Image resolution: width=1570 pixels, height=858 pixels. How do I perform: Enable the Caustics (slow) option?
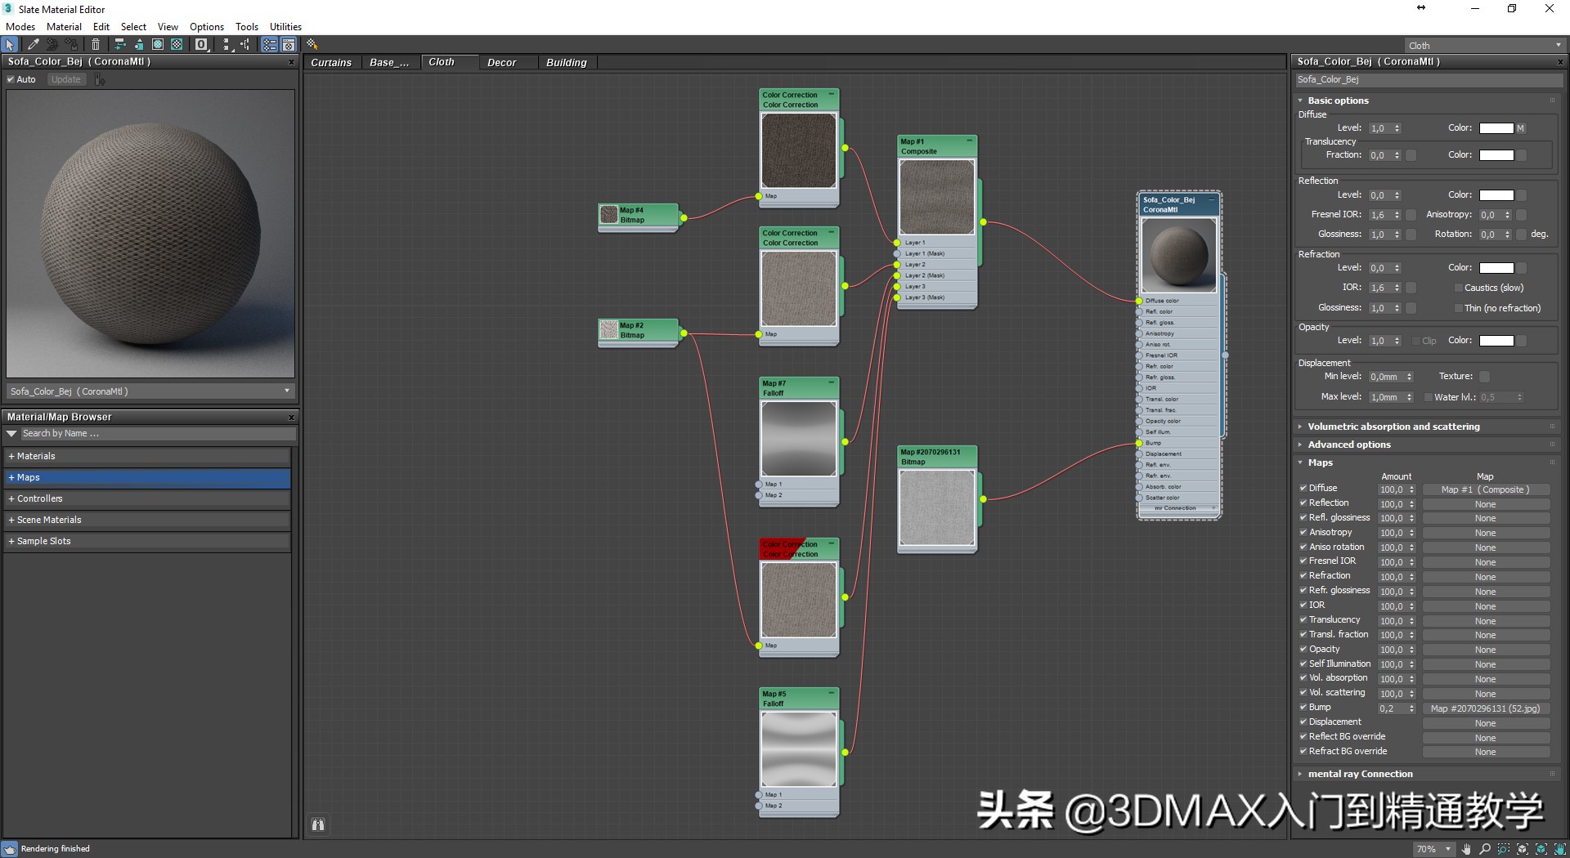click(x=1458, y=288)
